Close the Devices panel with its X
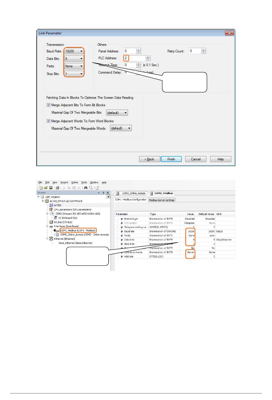Screen dimensions: 272x400 (x=108, y=193)
